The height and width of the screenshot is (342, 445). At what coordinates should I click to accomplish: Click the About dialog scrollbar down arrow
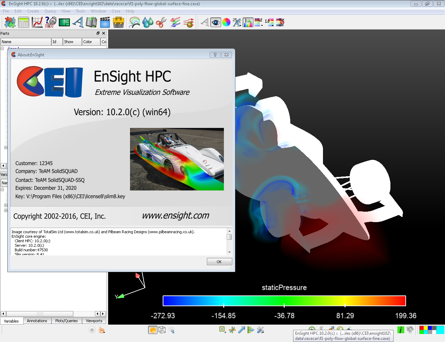point(229,252)
